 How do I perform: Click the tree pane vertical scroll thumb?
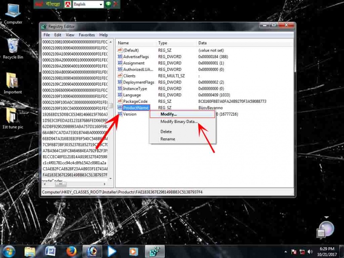111,106
